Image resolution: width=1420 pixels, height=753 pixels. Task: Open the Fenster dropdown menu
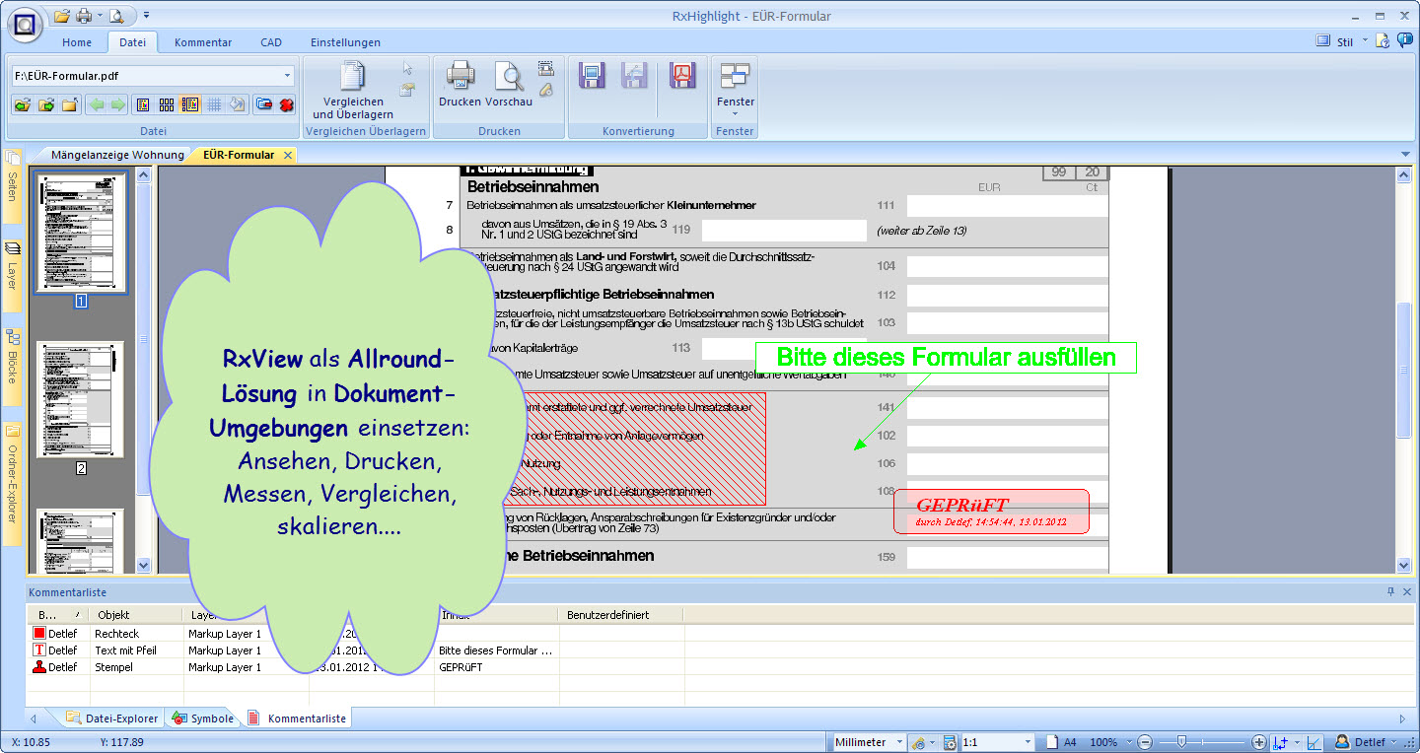click(735, 114)
